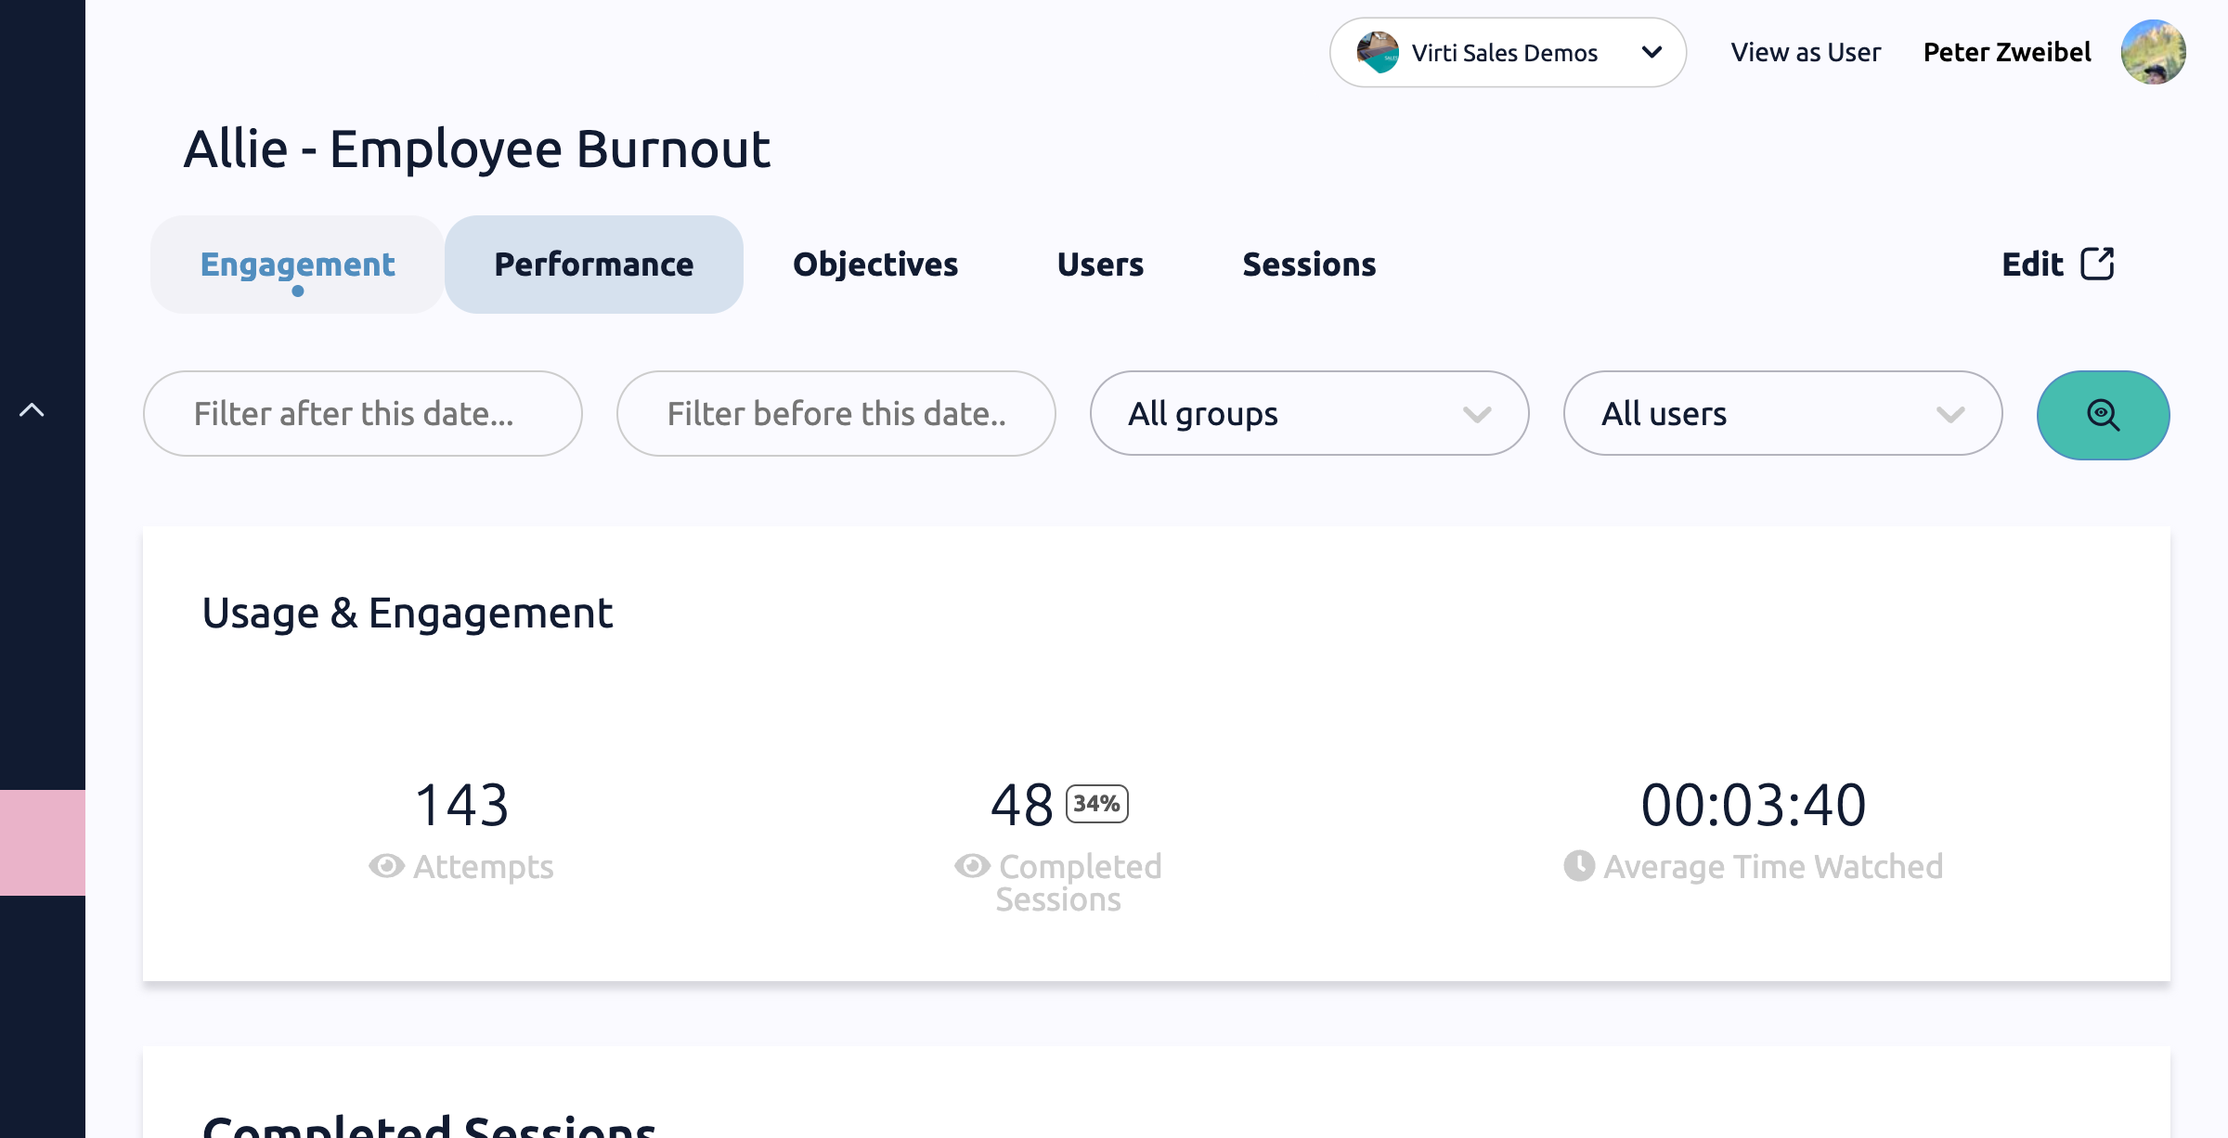Select the Sessions tab
The height and width of the screenshot is (1138, 2228).
1309,265
